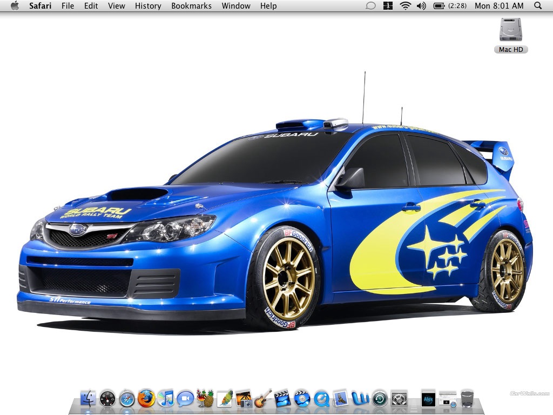Open the View menu
Viewport: 553px width, 415px height.
pyautogui.click(x=117, y=5)
